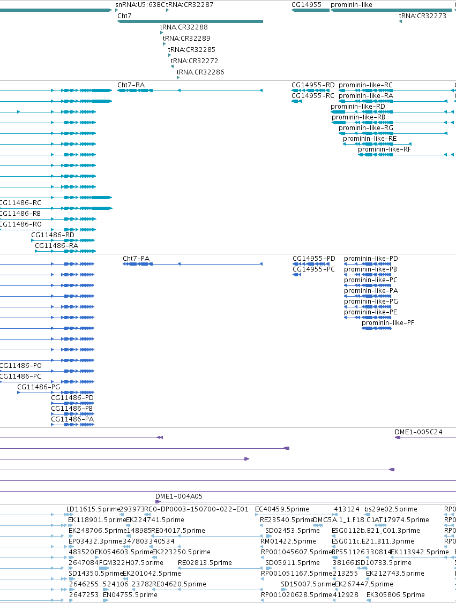The image size is (456, 603).
Task: Click transcript prominin-like-RD
Action: pos(358,107)
